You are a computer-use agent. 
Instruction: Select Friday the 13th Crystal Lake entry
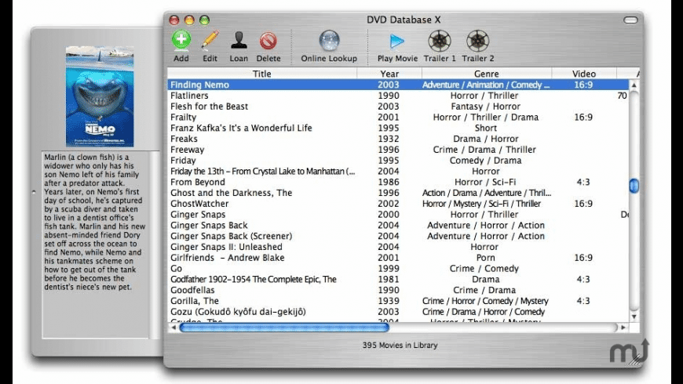[x=398, y=172]
